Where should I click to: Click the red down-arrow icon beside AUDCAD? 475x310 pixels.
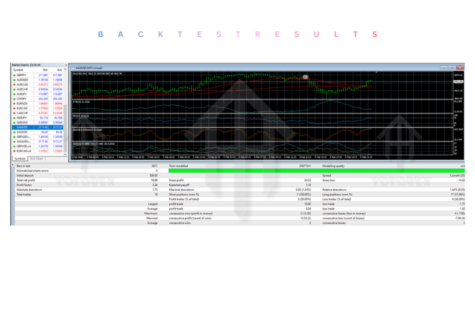pos(15,85)
